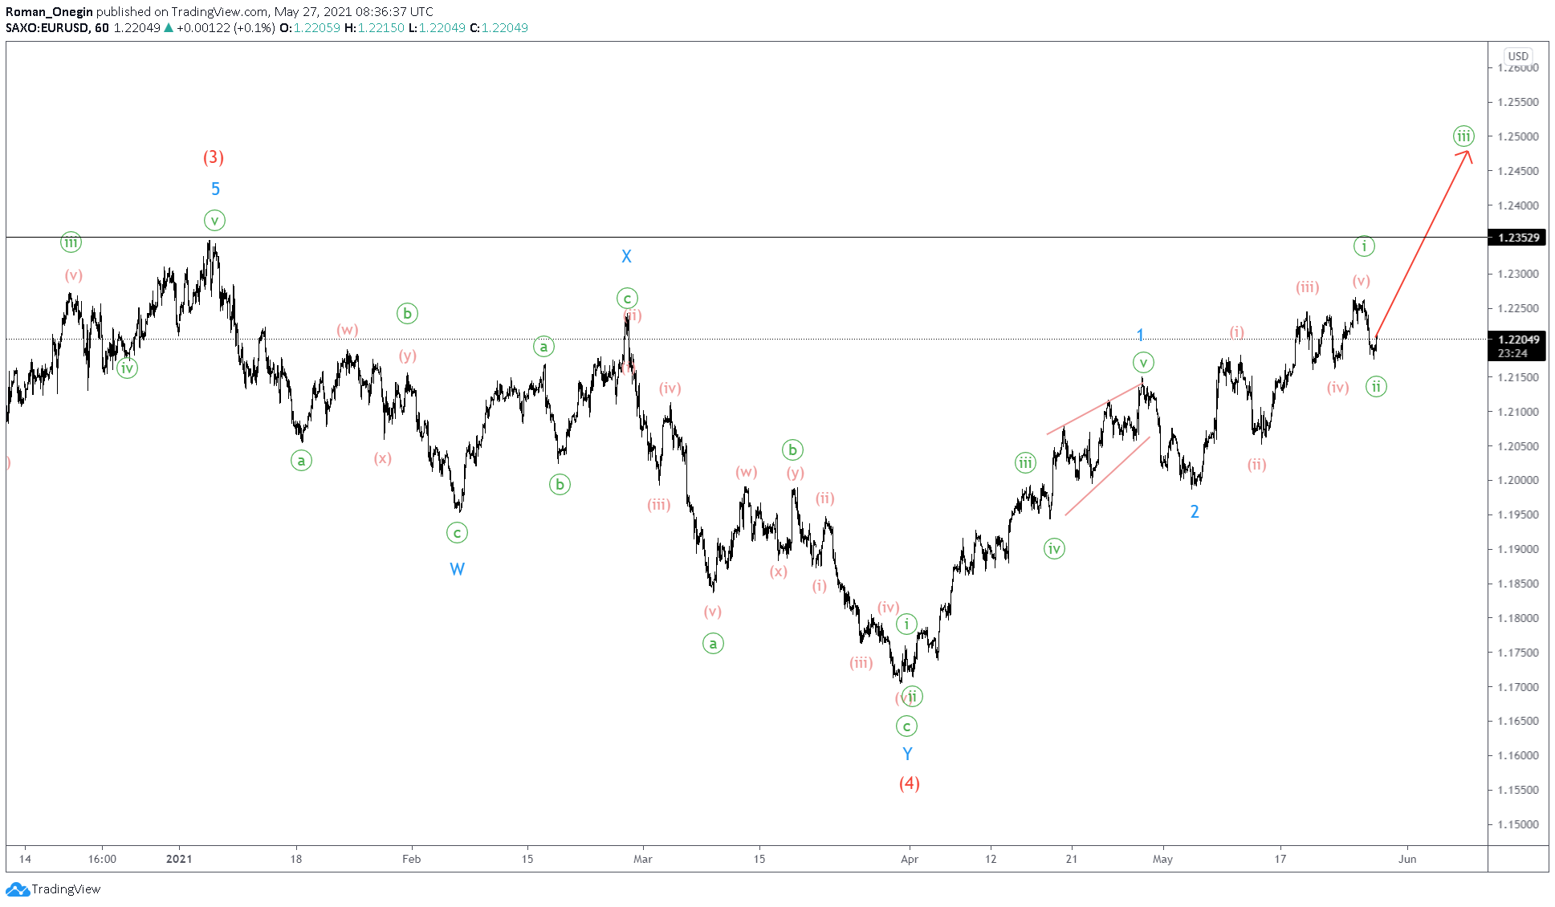Click the blue X wave annotation
1555x907 pixels.
pyautogui.click(x=627, y=256)
